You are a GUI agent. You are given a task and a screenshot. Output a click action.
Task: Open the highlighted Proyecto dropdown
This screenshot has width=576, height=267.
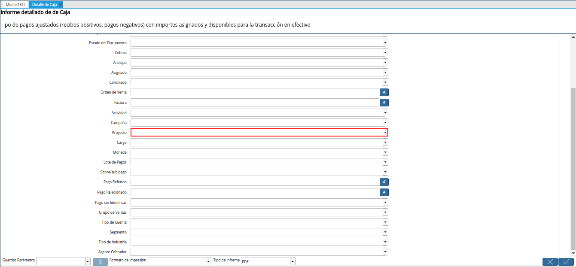click(385, 132)
